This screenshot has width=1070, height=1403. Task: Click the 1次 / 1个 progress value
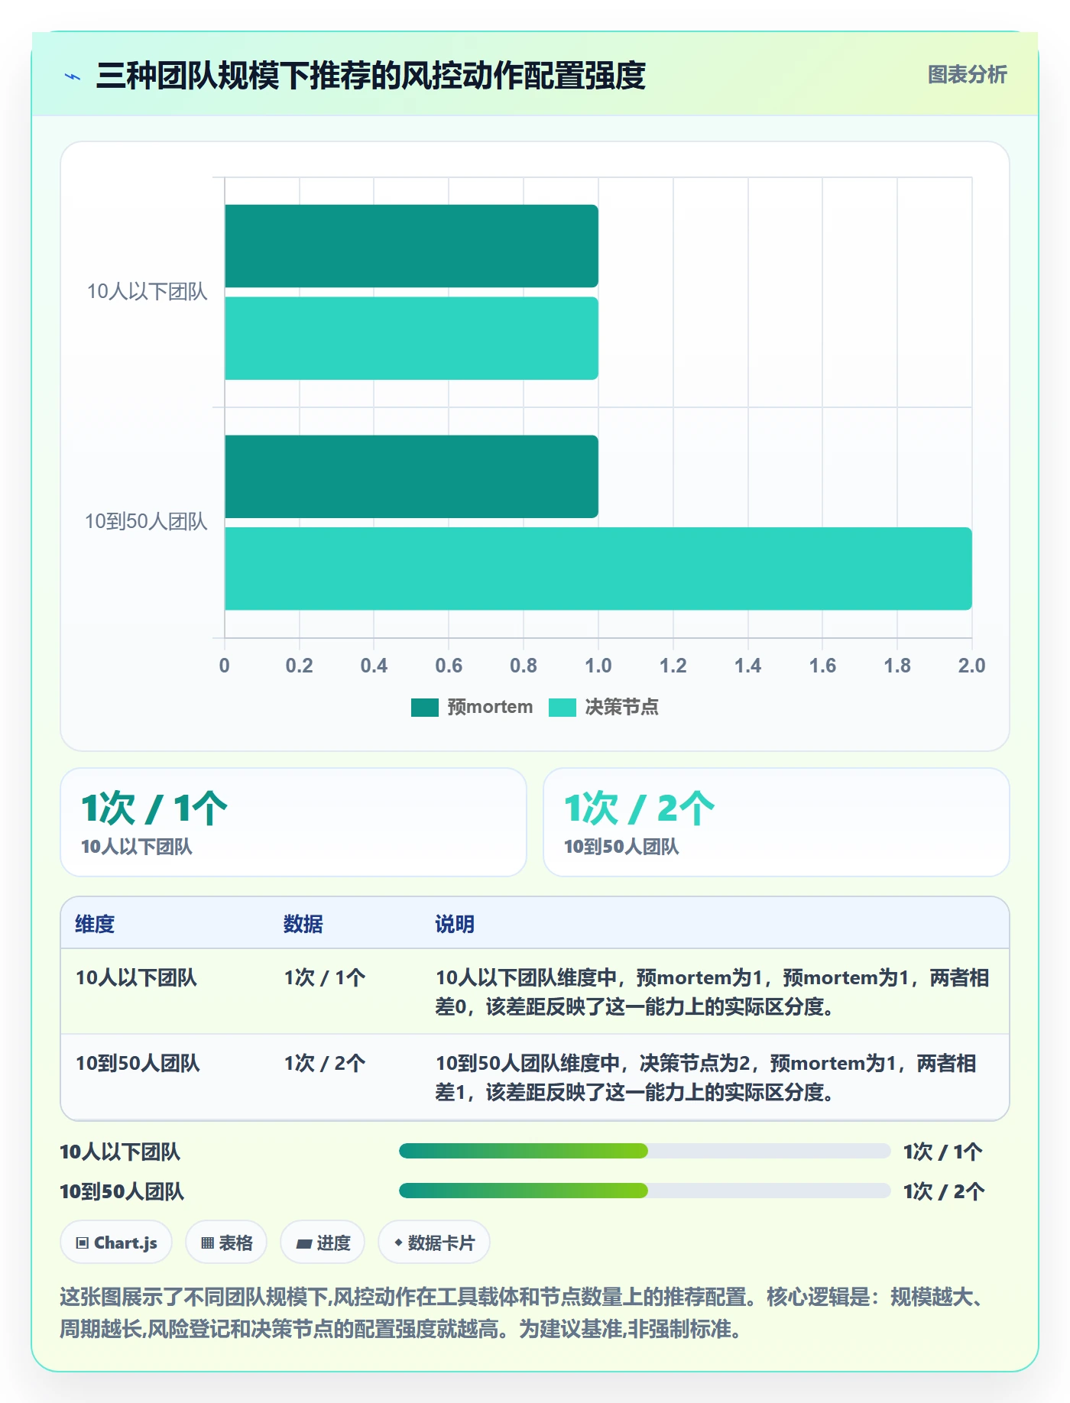click(x=943, y=1152)
